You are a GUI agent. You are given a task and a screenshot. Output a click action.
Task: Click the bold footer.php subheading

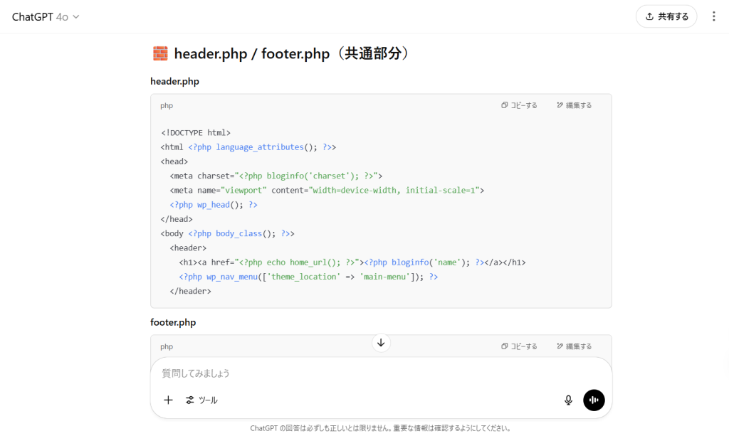[173, 322]
